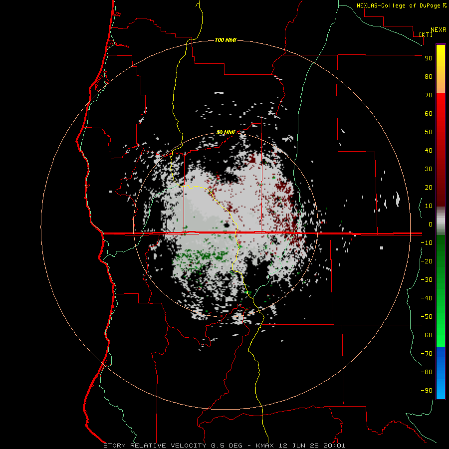Screen dimensions: 449x449
Task: Click the 40 value on the velocity scale
Action: pos(429,151)
